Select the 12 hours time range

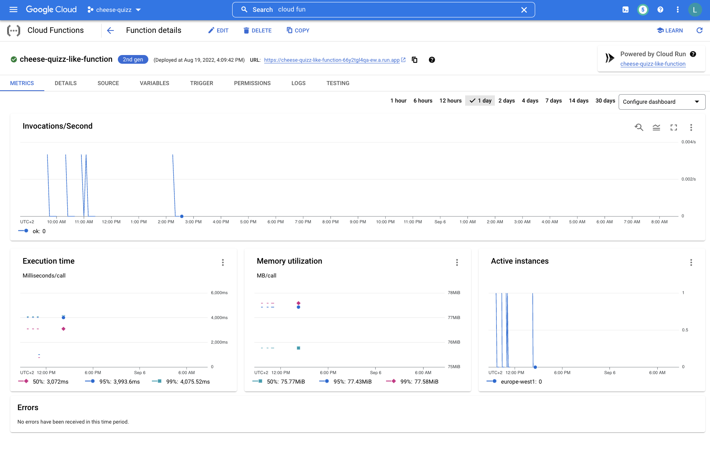pos(451,101)
